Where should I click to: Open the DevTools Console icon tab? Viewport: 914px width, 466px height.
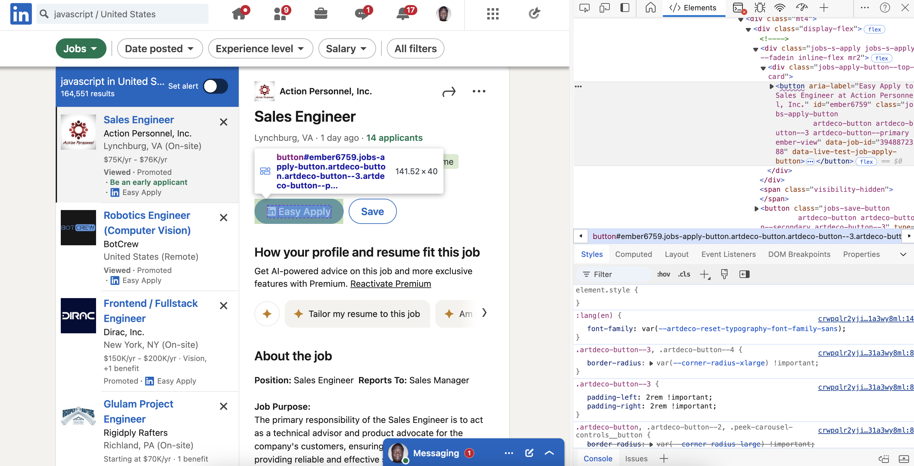coord(738,8)
